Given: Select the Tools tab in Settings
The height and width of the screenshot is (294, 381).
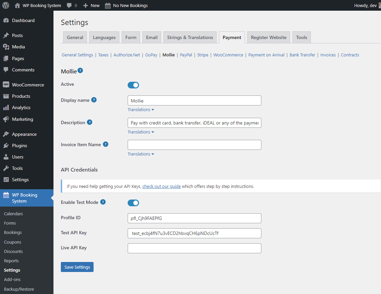Looking at the screenshot, I should tap(301, 37).
